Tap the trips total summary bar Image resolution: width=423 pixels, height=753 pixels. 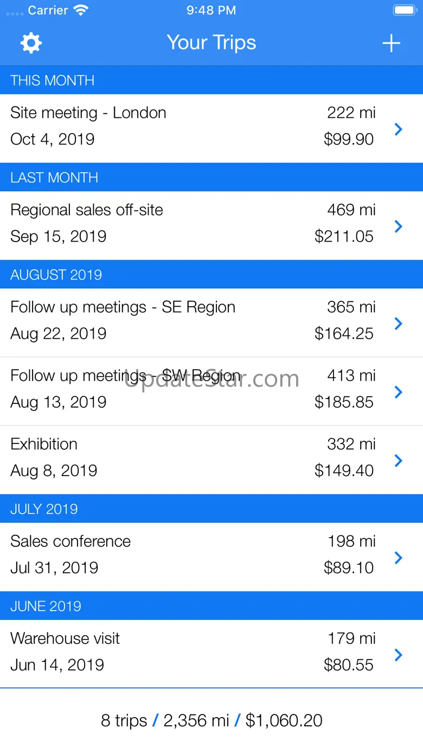click(211, 720)
